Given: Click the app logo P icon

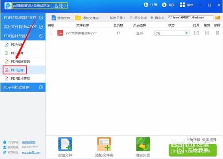Looking at the screenshot, I should [x=8, y=6].
